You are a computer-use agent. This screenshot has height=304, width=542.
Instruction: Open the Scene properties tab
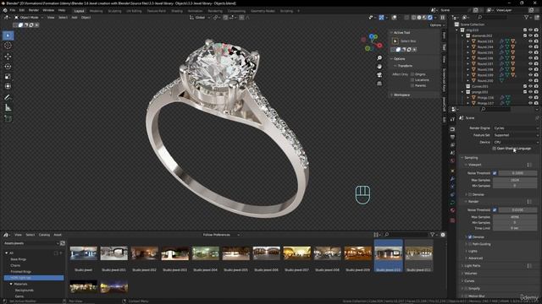[452, 153]
